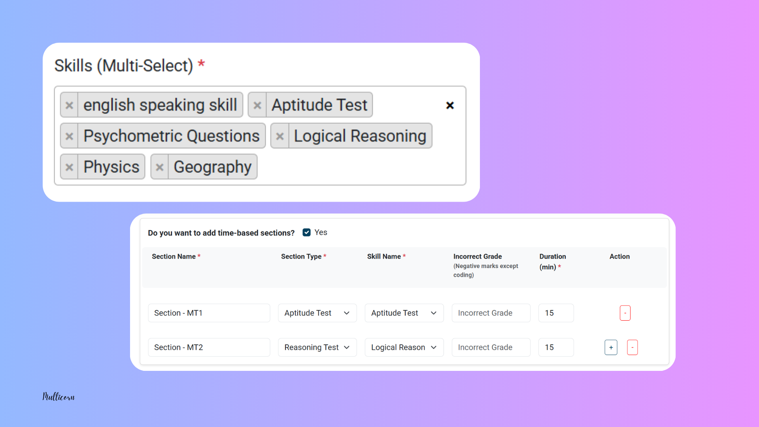Clear all selected skills
This screenshot has width=759, height=427.
(450, 105)
